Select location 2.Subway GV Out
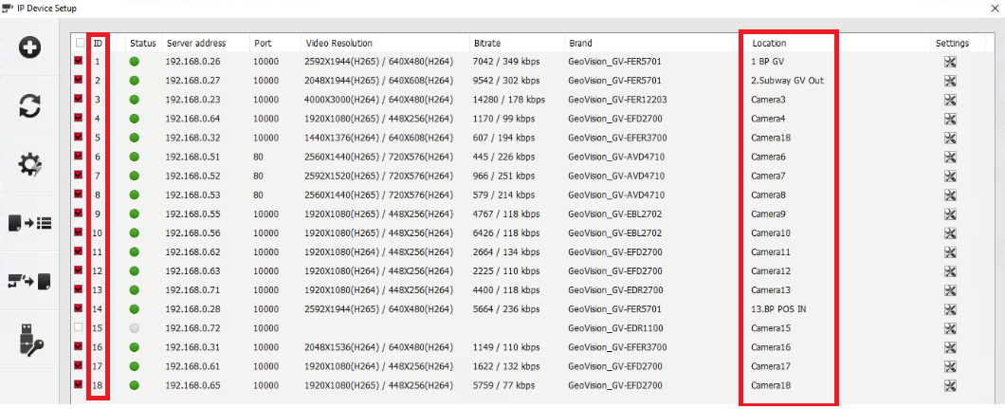Viewport: 1005px width, 409px height. coord(787,81)
